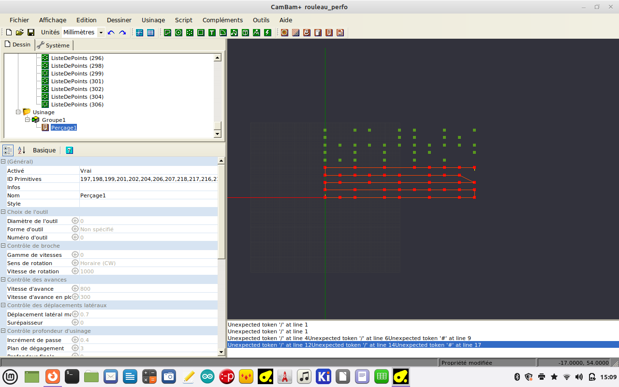Collapse Contrôle des déplacements latéraux section
The width and height of the screenshot is (619, 387).
(x=3, y=305)
